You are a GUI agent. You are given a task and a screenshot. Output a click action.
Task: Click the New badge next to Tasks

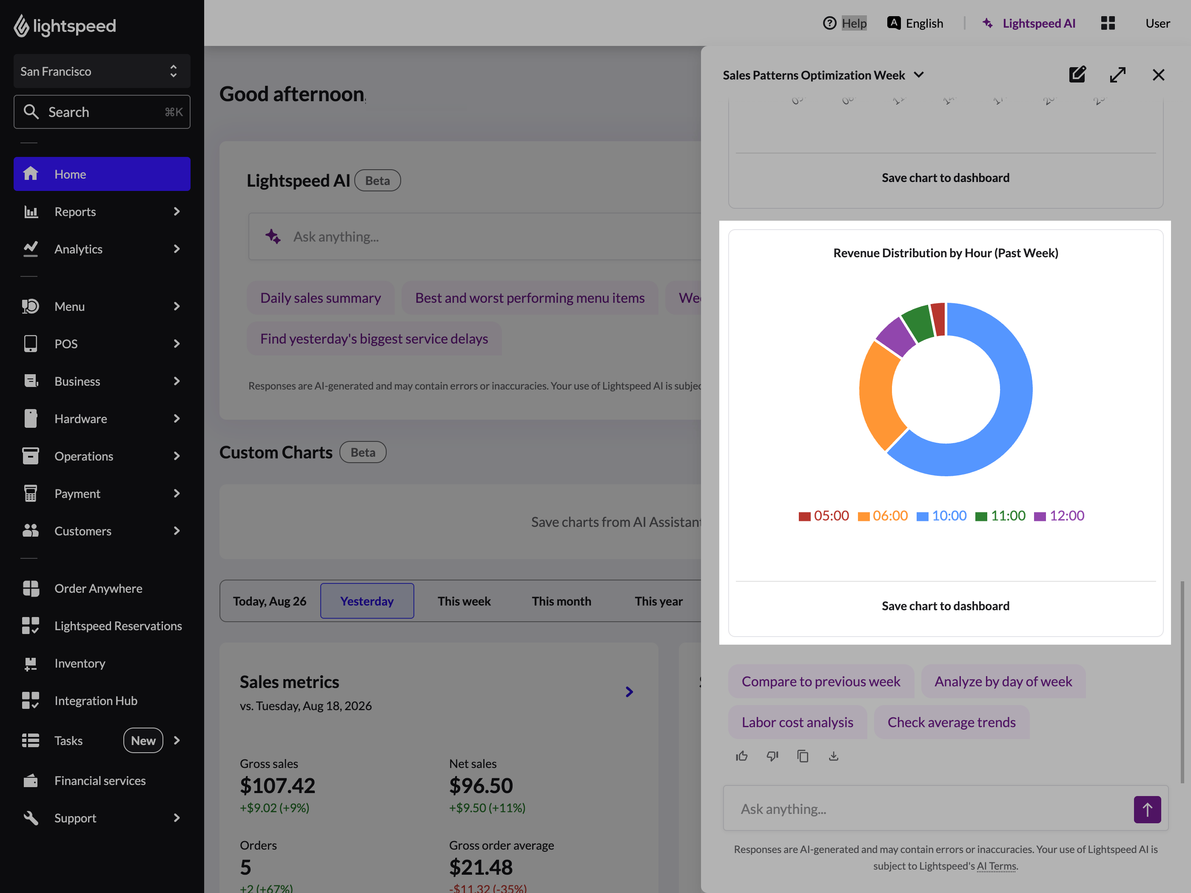pyautogui.click(x=143, y=740)
